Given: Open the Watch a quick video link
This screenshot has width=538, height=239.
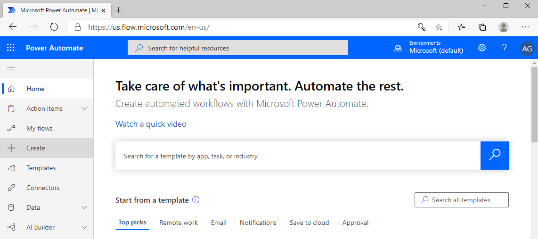Looking at the screenshot, I should 151,124.
